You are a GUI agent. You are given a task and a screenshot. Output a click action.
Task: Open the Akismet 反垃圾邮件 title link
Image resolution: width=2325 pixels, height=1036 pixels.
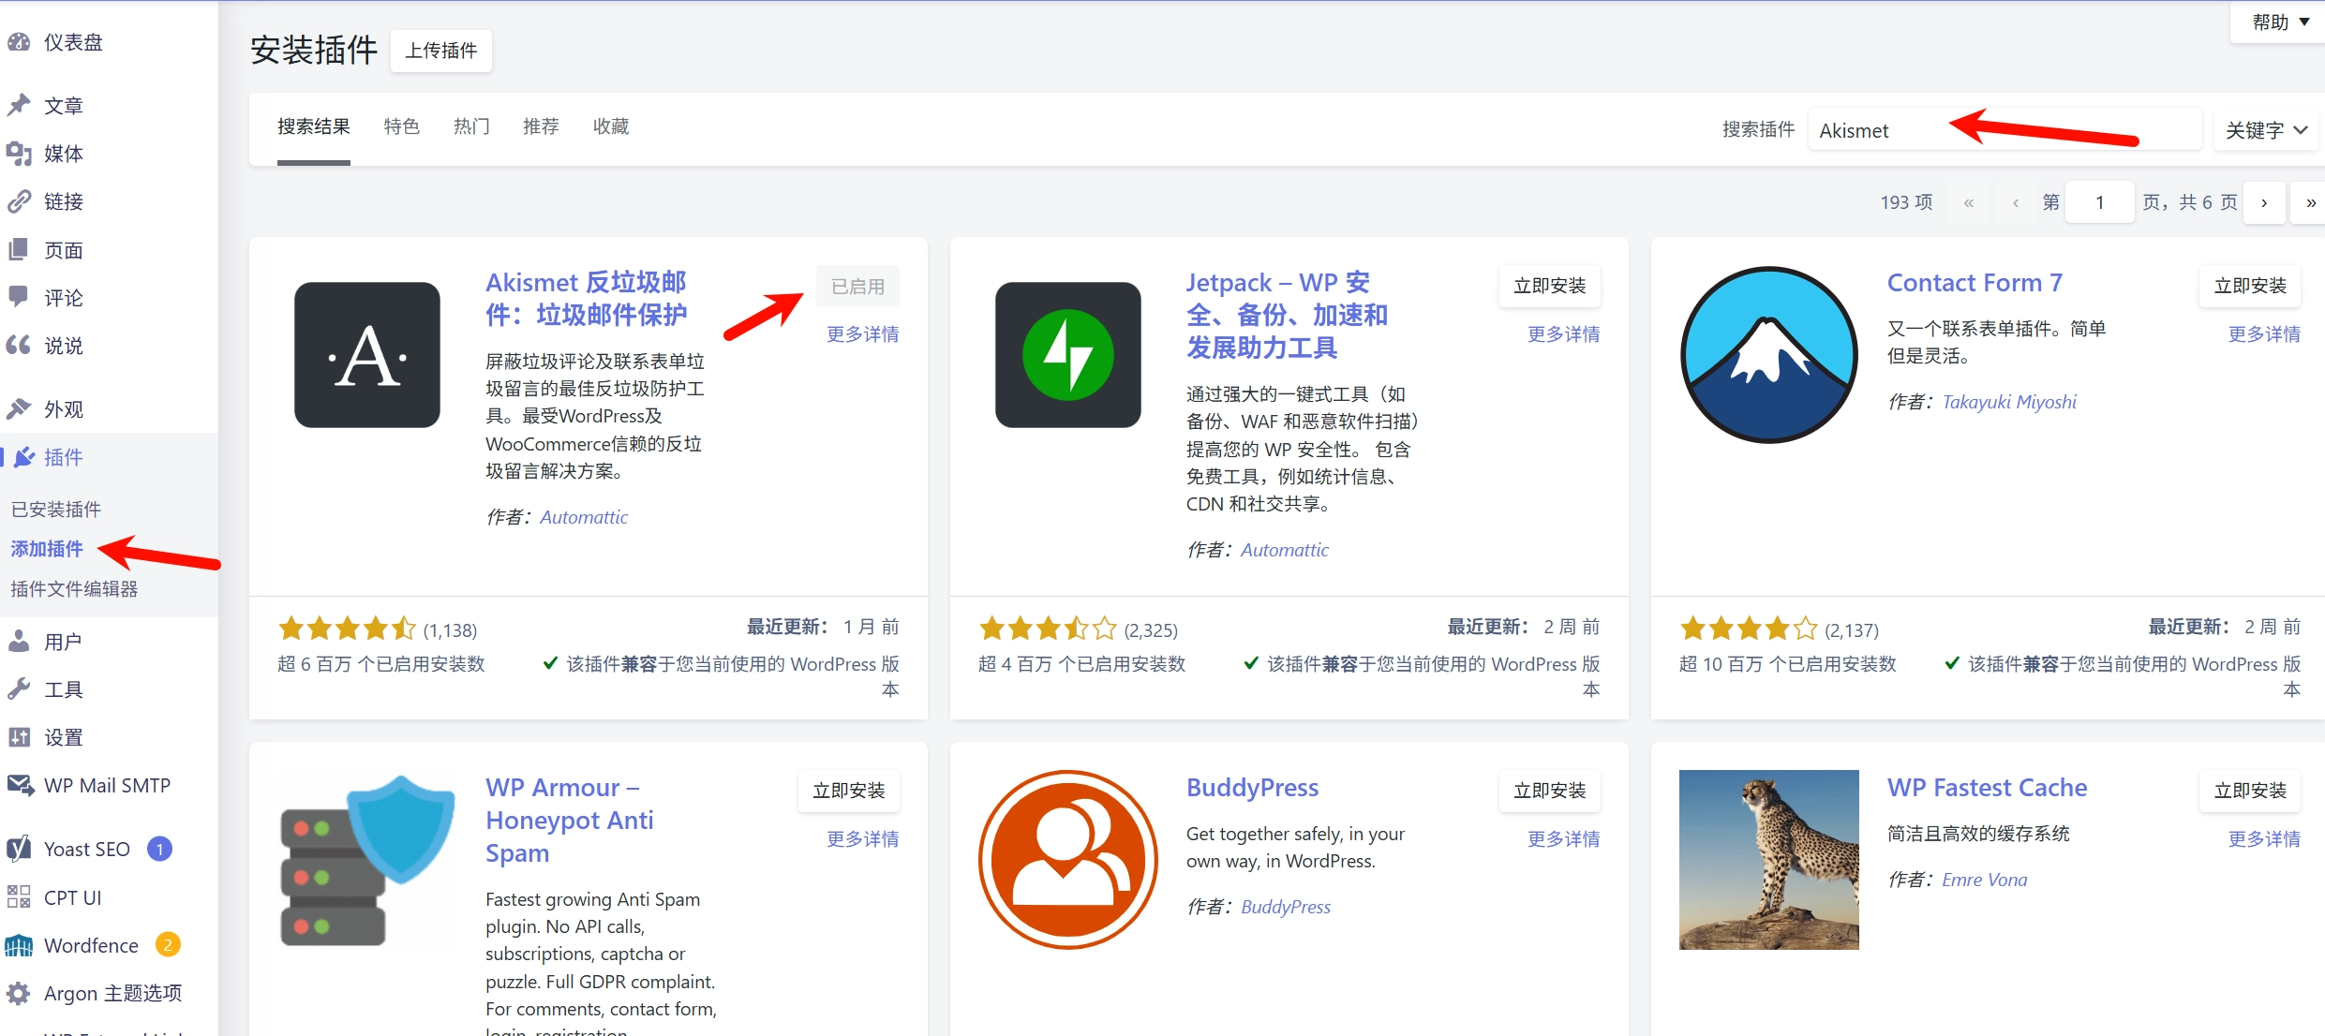coord(587,299)
